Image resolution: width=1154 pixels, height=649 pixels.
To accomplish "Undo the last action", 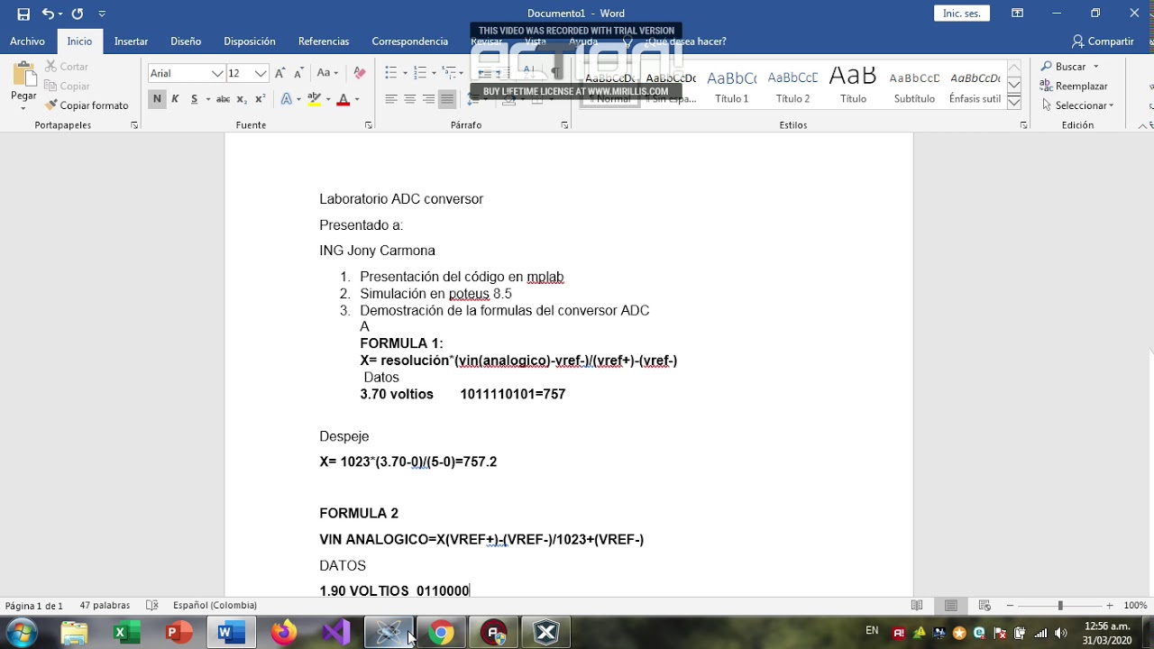I will pos(48,14).
